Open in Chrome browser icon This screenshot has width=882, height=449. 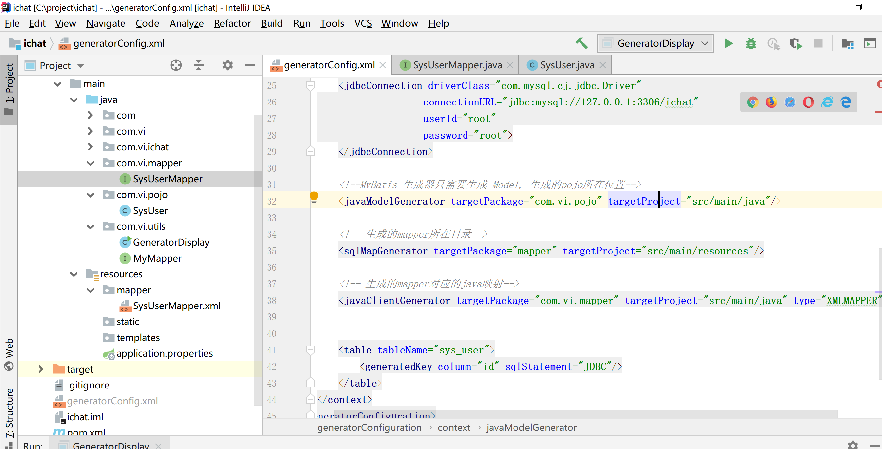752,102
